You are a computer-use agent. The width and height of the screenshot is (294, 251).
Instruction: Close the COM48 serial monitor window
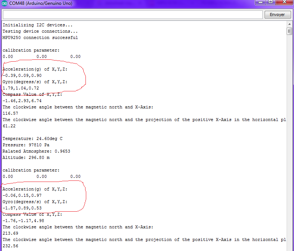tap(284, 2)
